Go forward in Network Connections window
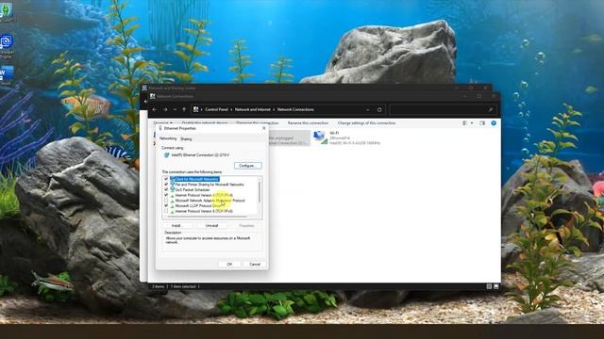This screenshot has height=339, width=604. (165, 109)
